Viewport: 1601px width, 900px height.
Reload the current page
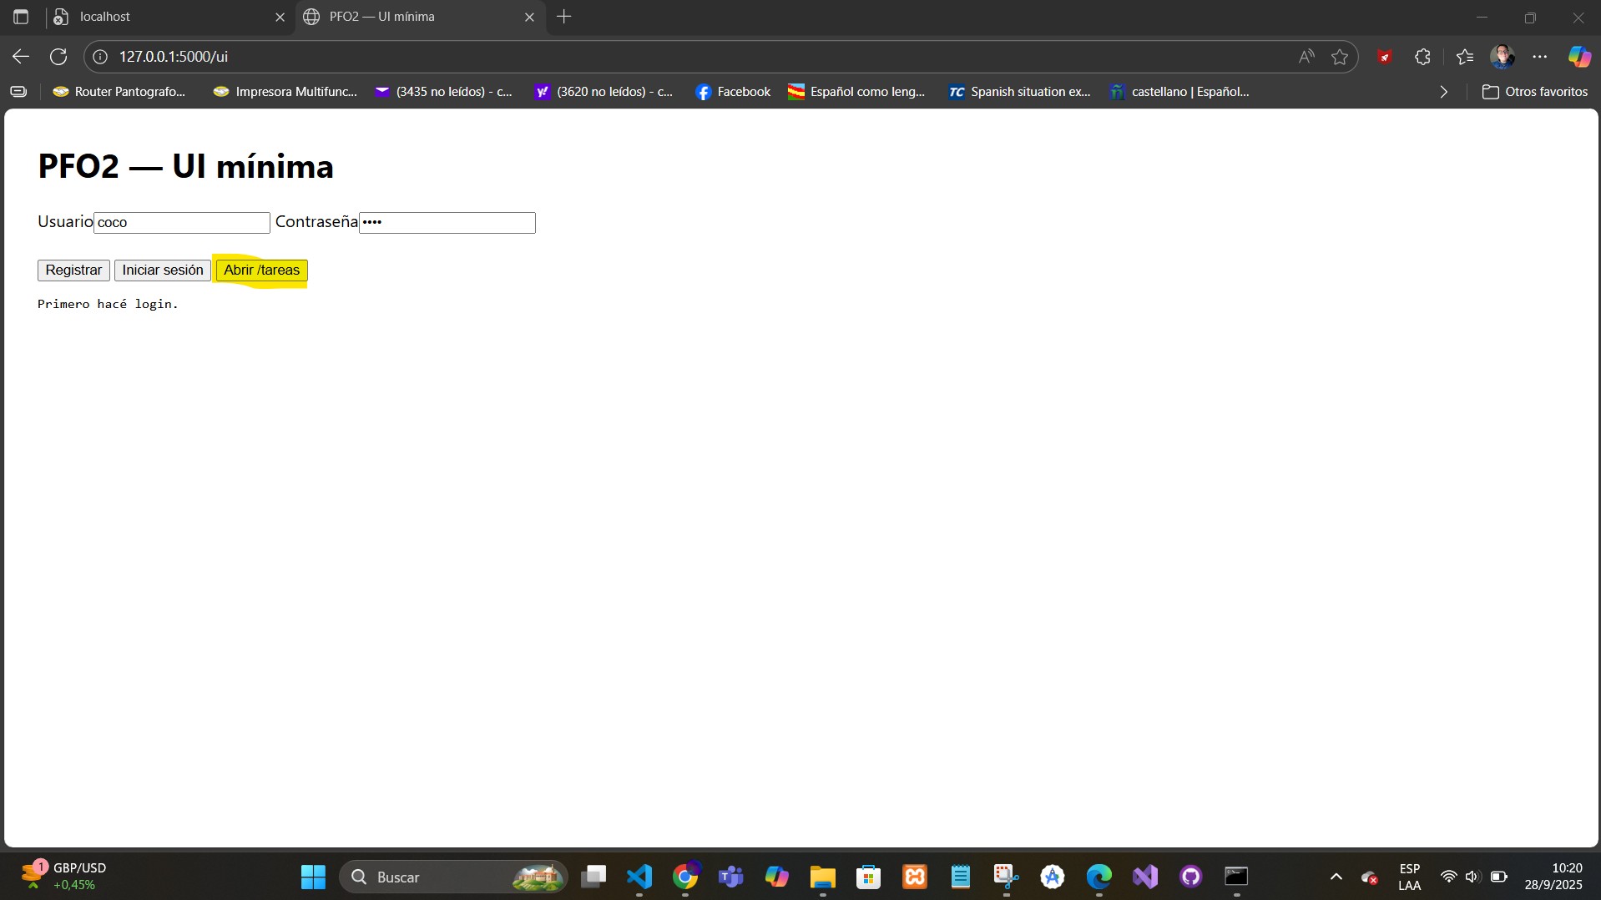pos(58,57)
